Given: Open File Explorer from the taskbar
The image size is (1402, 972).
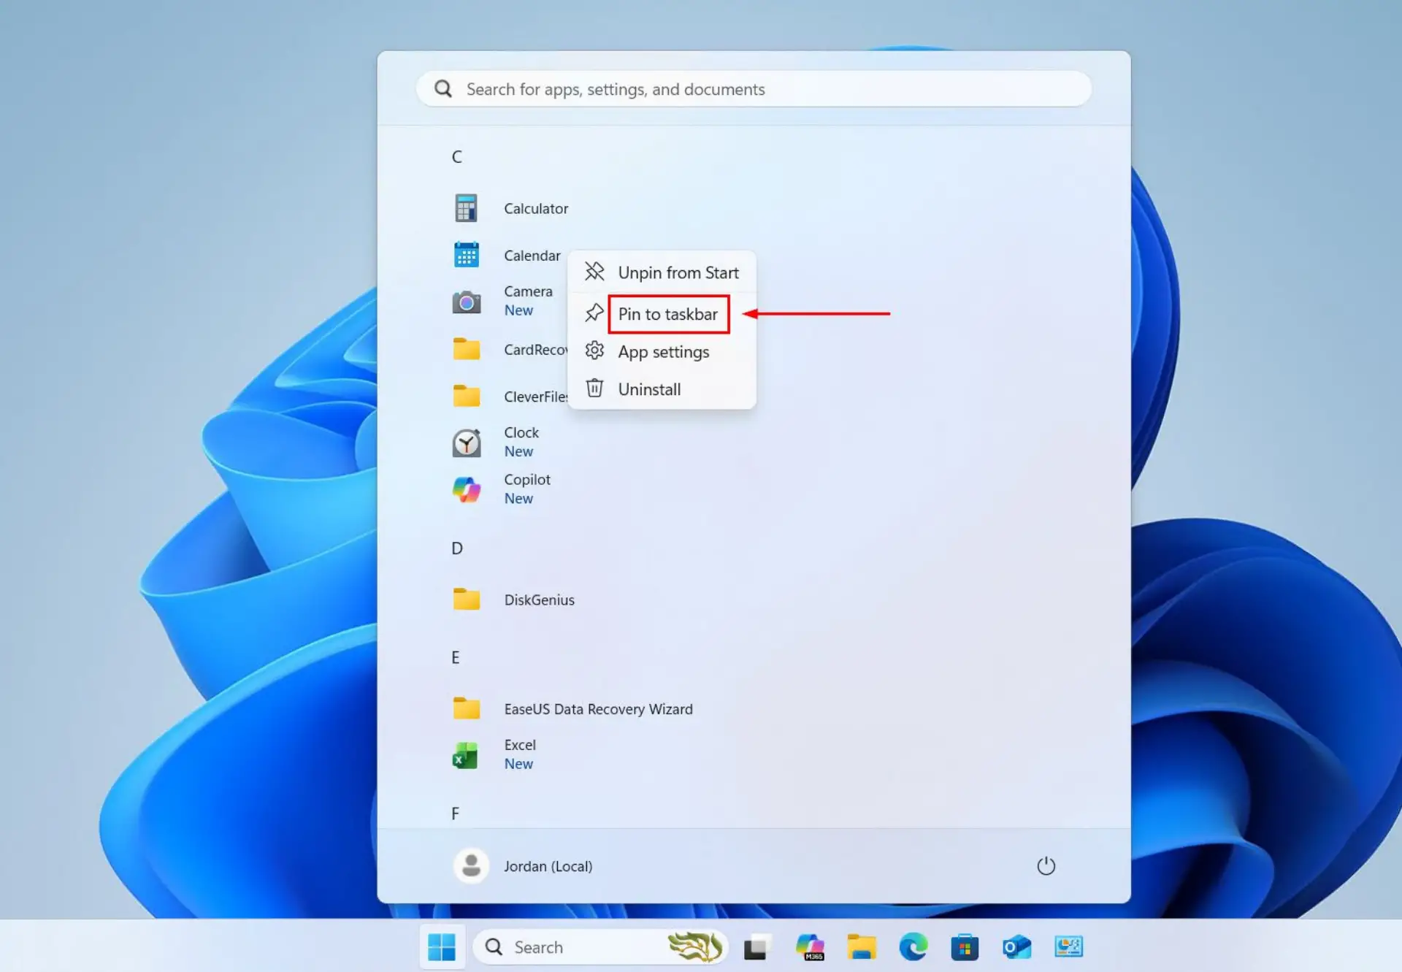Looking at the screenshot, I should tap(862, 947).
